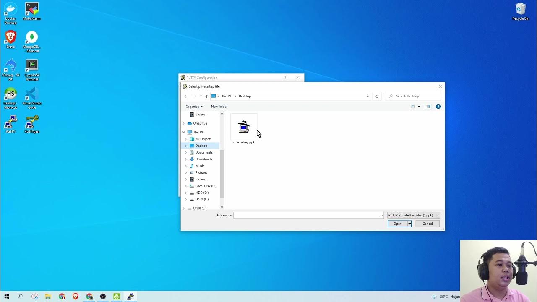Open File name history dropdown
The image size is (537, 302).
pos(381,215)
